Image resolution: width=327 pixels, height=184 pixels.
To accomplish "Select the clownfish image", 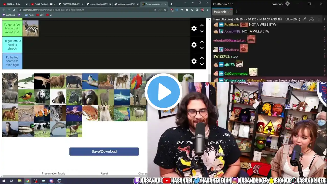I will 42,113.
